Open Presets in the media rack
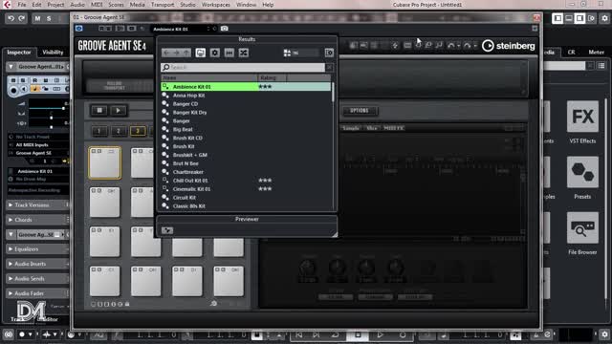Image resolution: width=612 pixels, height=344 pixels. click(x=582, y=172)
